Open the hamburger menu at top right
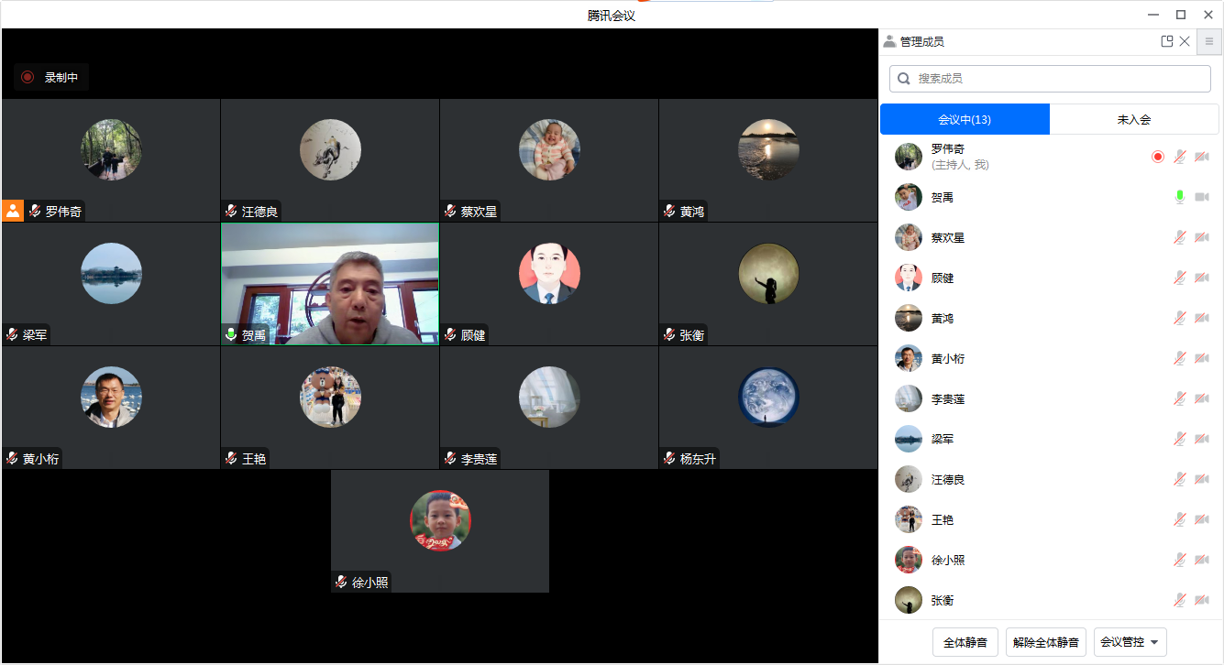Viewport: 1224px width, 665px height. pos(1209,41)
